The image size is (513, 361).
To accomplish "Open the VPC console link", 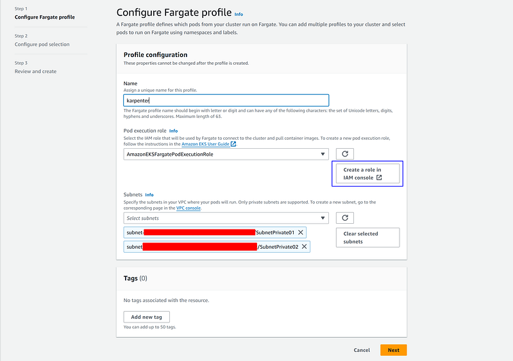I will point(189,208).
